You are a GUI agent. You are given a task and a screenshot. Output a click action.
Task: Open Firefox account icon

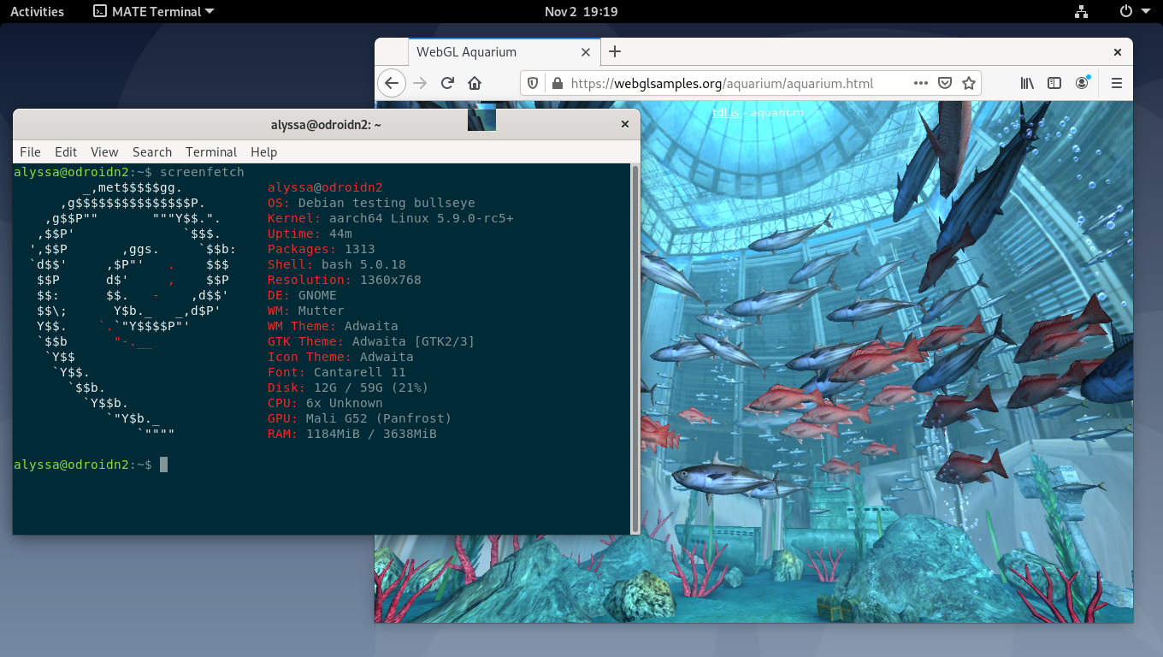point(1083,83)
